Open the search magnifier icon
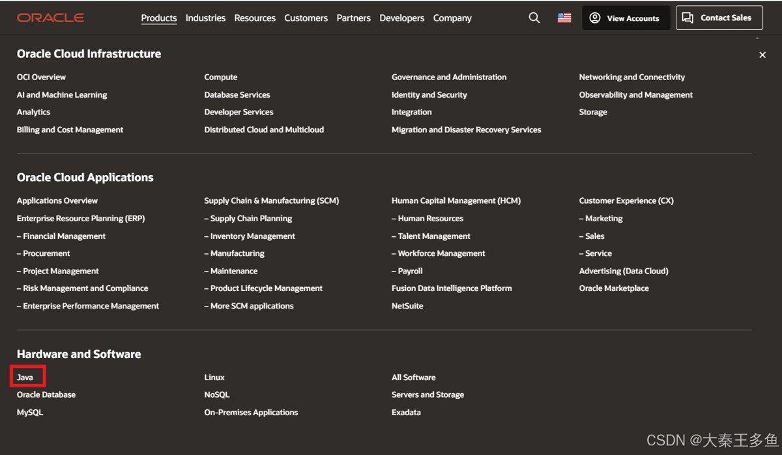The height and width of the screenshot is (455, 782). pos(534,18)
